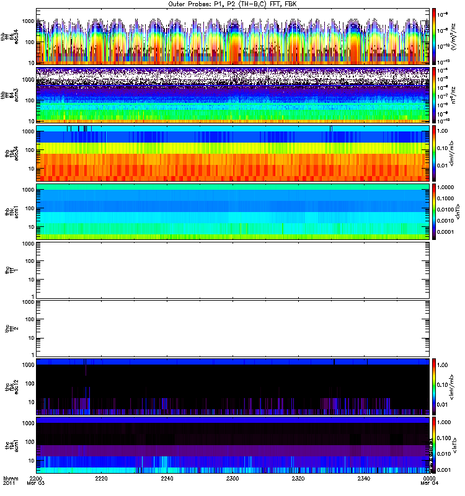Click the "100" tick label of thb fbk scm1 panel
Viewport: 465px width, 496px height.
coord(30,208)
